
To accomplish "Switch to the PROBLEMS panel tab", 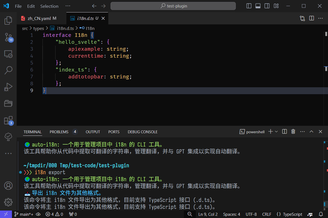I will (x=59, y=132).
